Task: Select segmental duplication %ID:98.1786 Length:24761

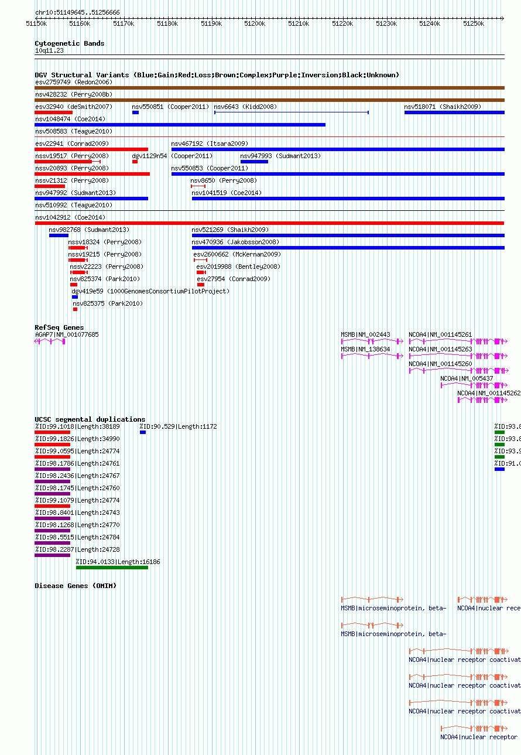Action: (x=53, y=469)
